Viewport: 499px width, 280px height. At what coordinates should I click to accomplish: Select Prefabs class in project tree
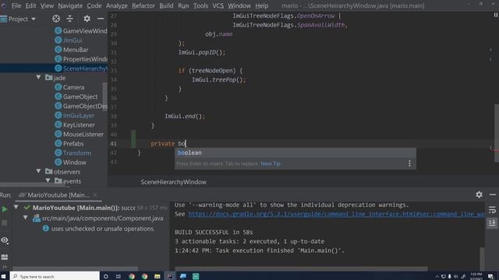[x=69, y=143]
